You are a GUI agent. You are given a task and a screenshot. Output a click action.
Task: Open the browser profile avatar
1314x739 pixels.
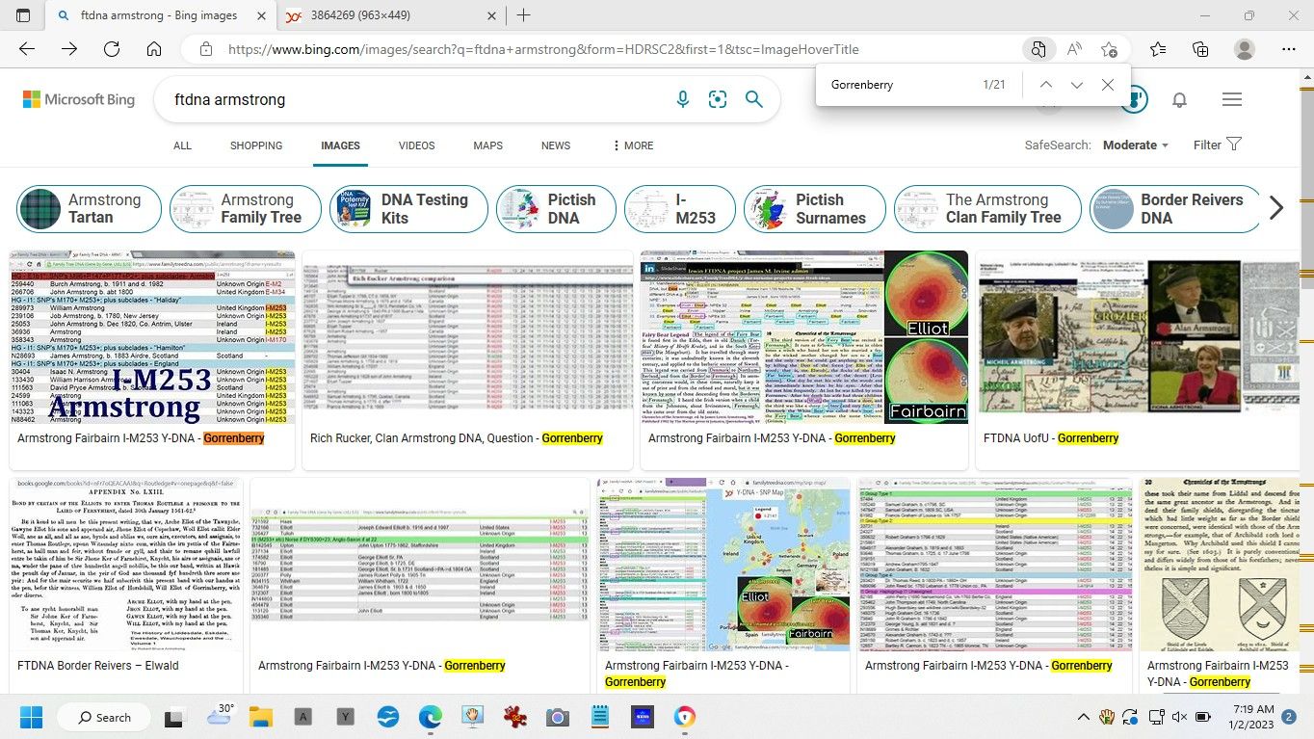(x=1245, y=49)
